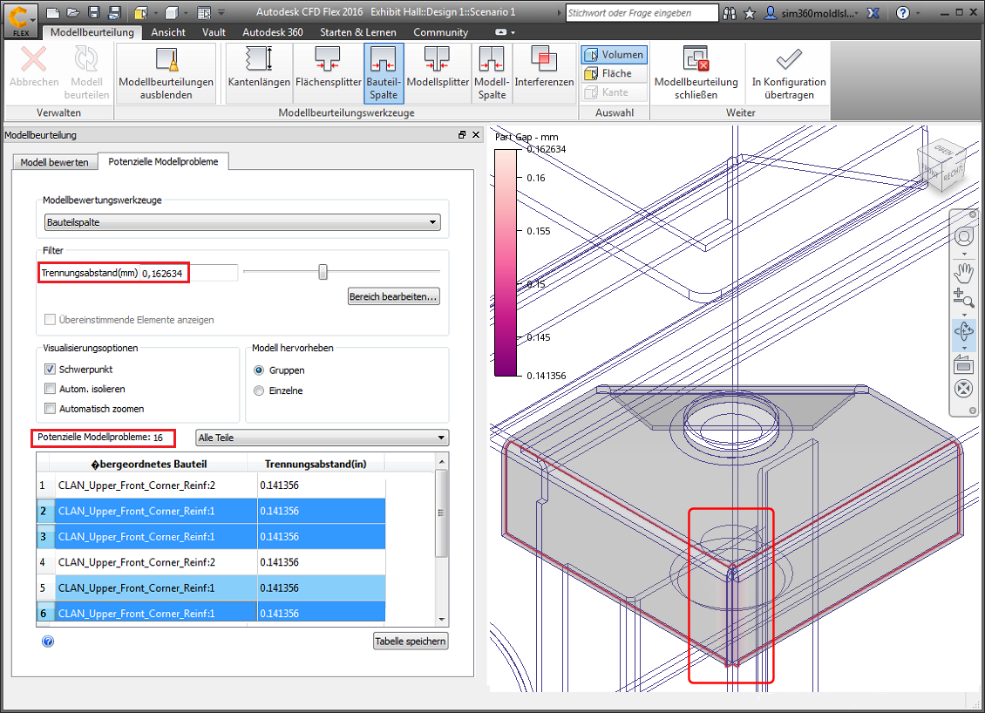Click the Save with share icon
This screenshot has height=713, width=985.
coord(113,12)
